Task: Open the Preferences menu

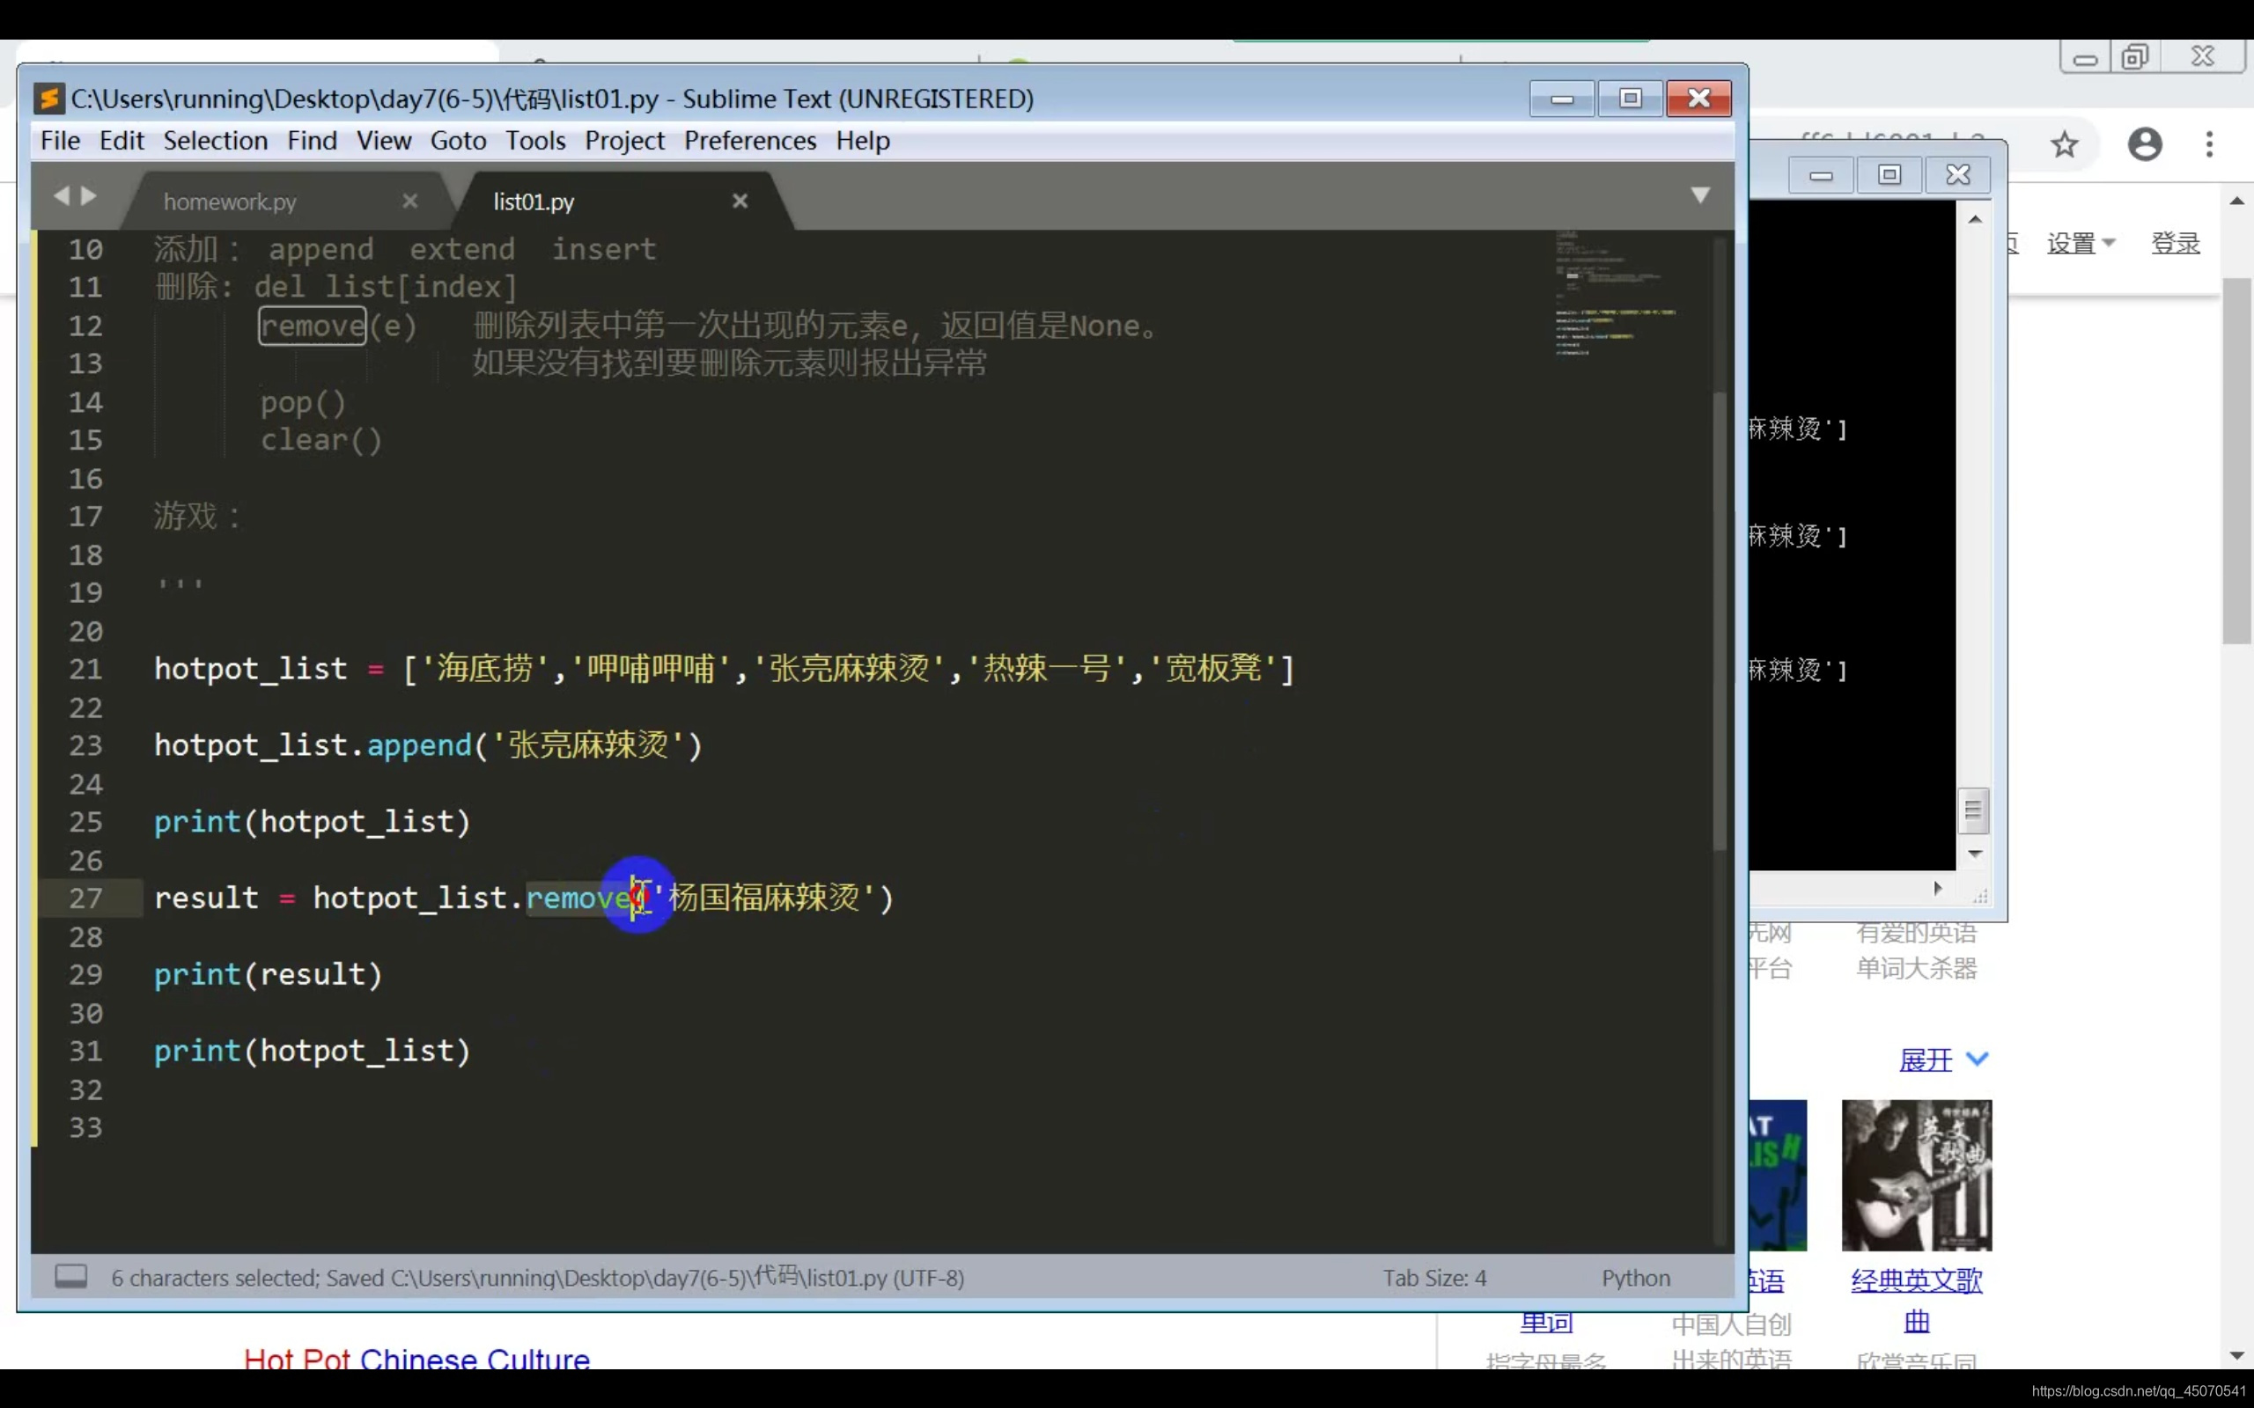Action: pyautogui.click(x=750, y=141)
